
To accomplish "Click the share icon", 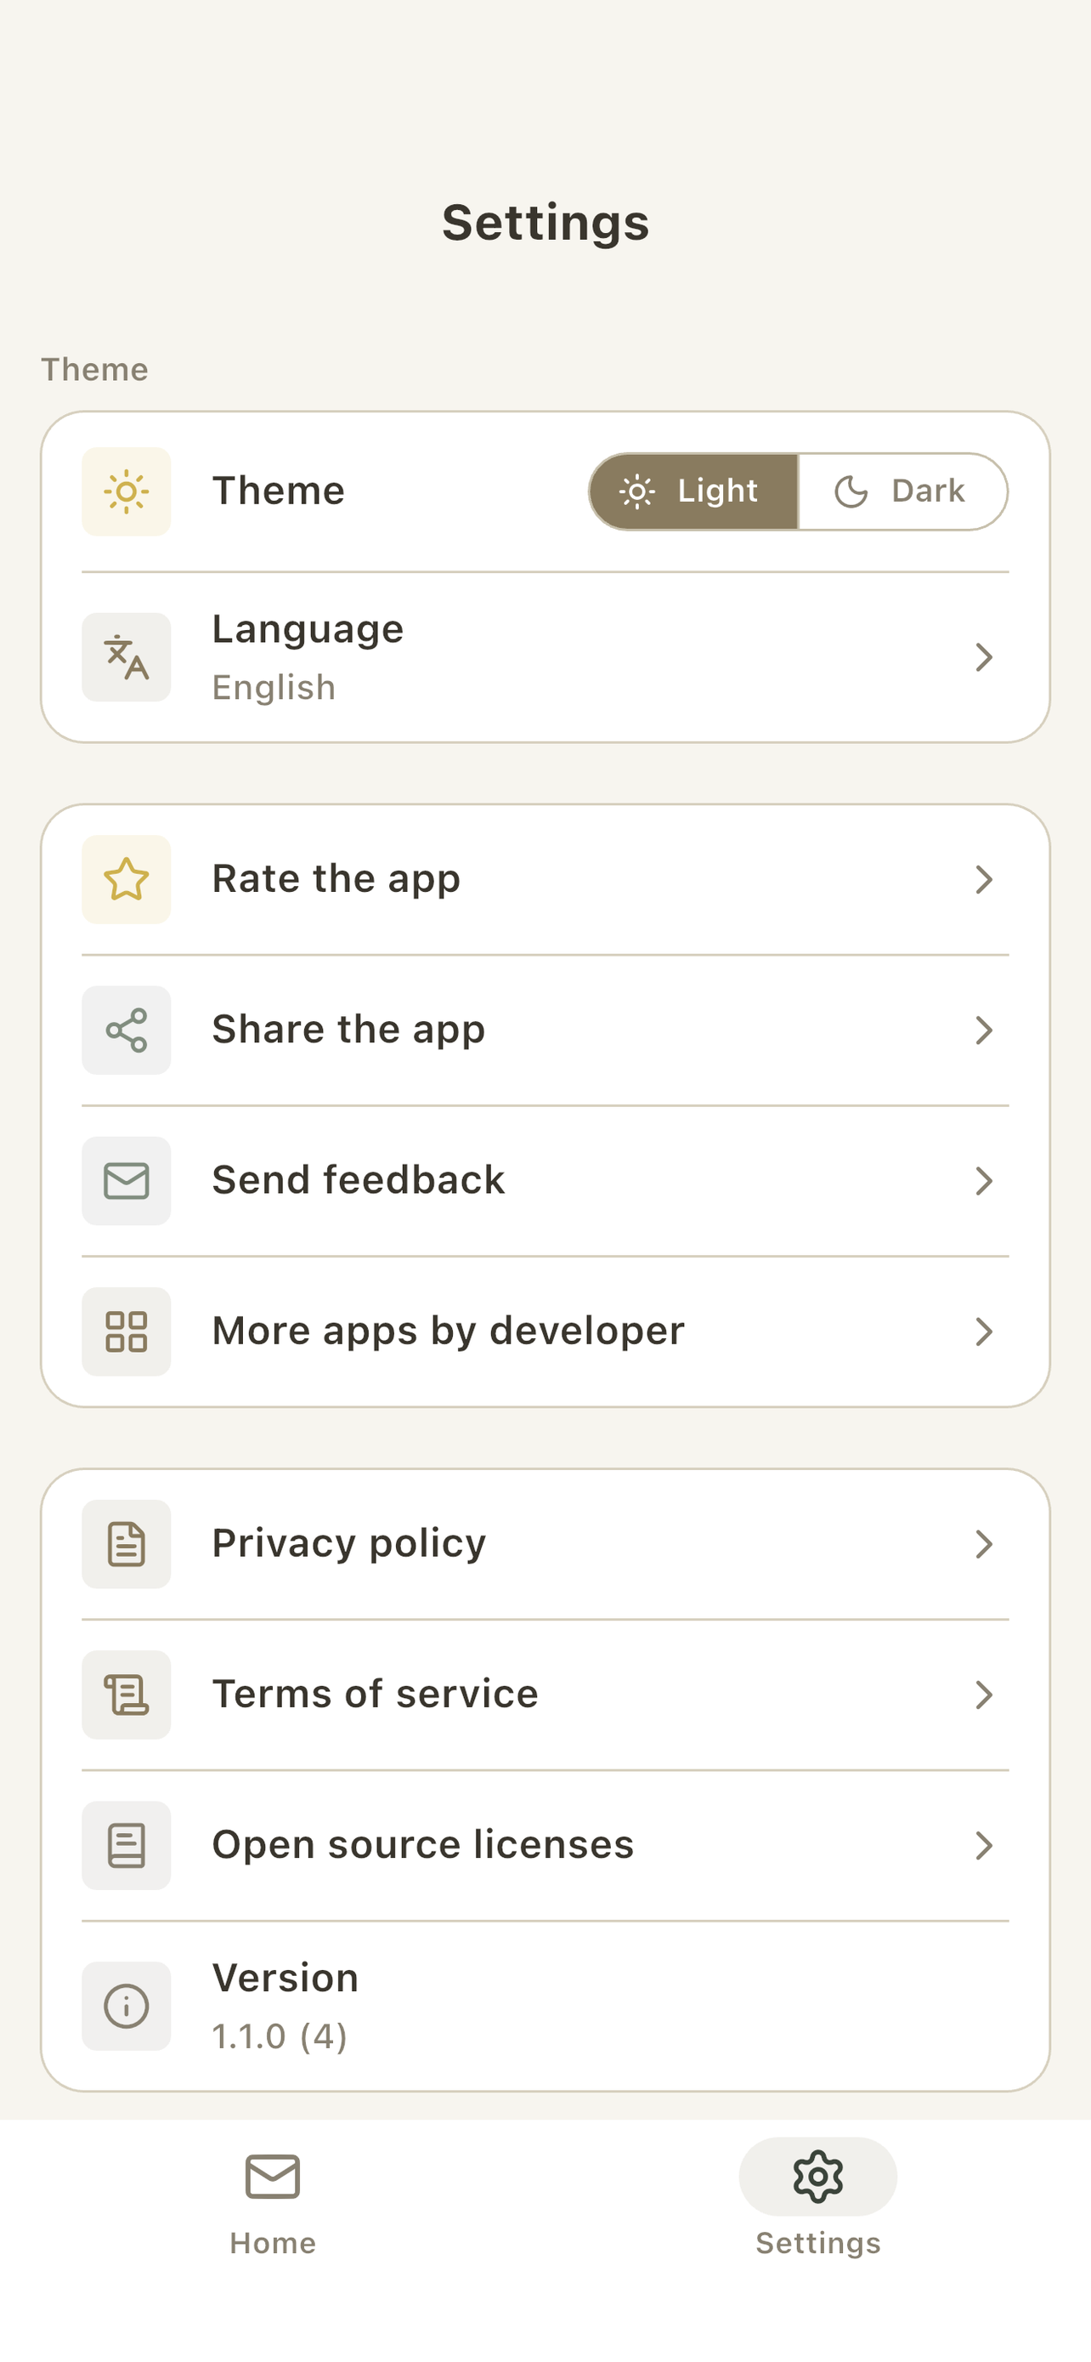I will coord(127,1030).
